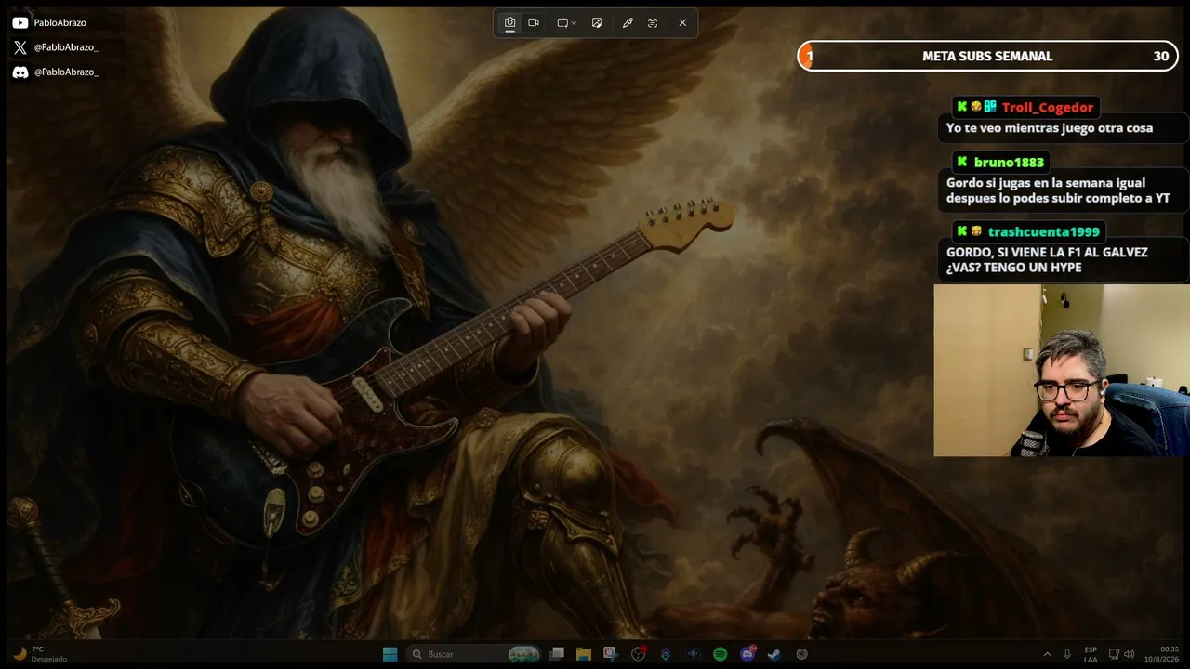Click the microphone icon in system tray
Image resolution: width=1190 pixels, height=669 pixels.
coord(1067,654)
